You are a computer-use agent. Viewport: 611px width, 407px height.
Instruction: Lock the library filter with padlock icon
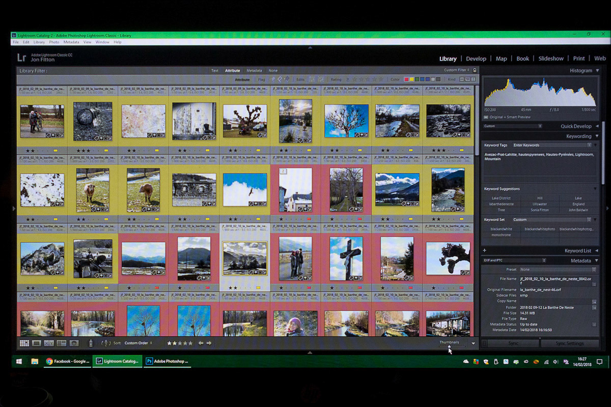(x=475, y=70)
